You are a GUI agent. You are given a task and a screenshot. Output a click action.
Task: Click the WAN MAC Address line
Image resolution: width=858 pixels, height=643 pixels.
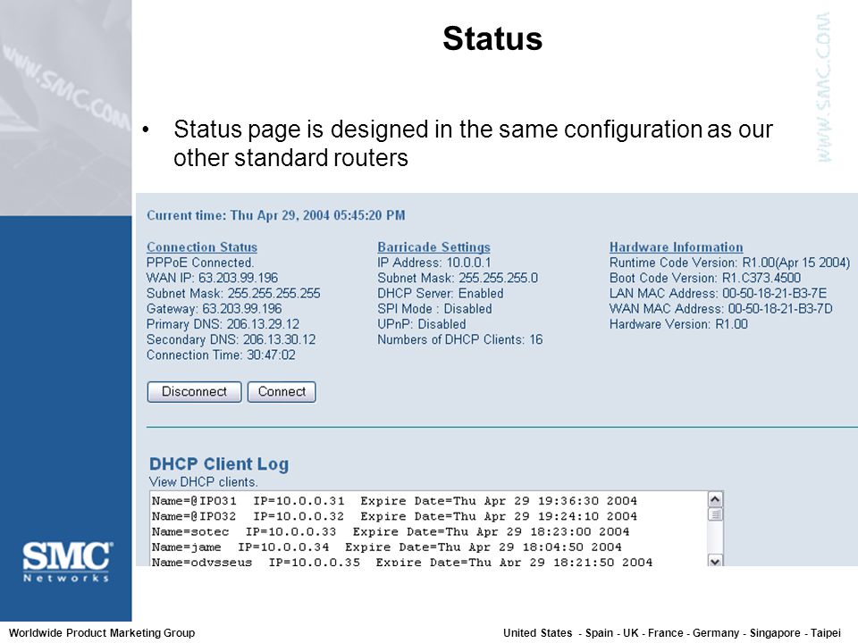(721, 309)
